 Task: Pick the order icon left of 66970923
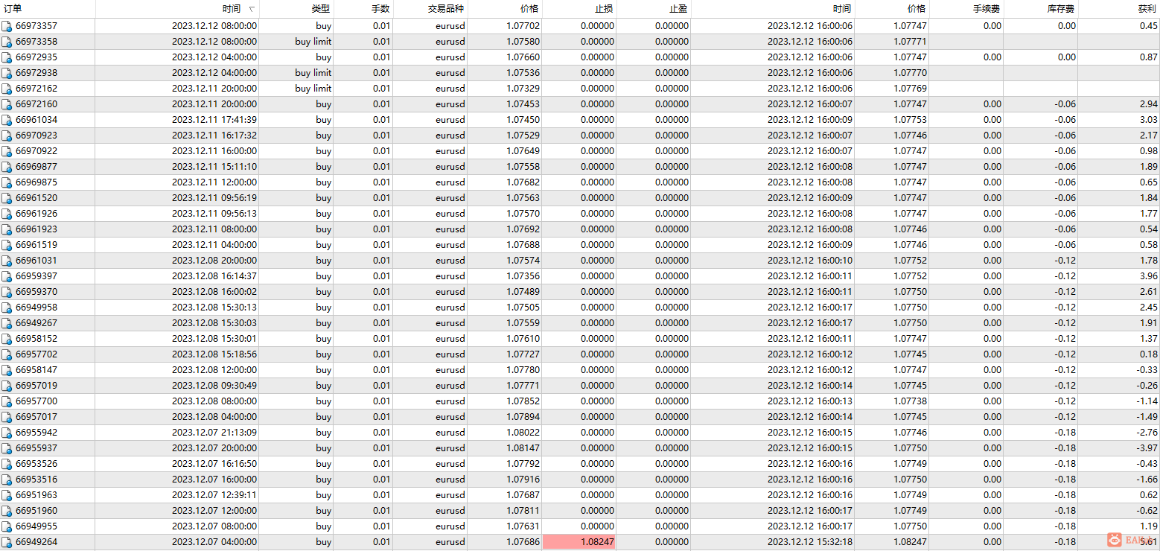(7, 136)
